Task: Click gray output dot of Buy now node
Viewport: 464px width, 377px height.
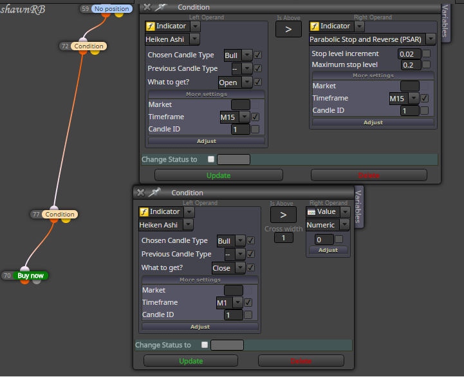Action: click(37, 281)
